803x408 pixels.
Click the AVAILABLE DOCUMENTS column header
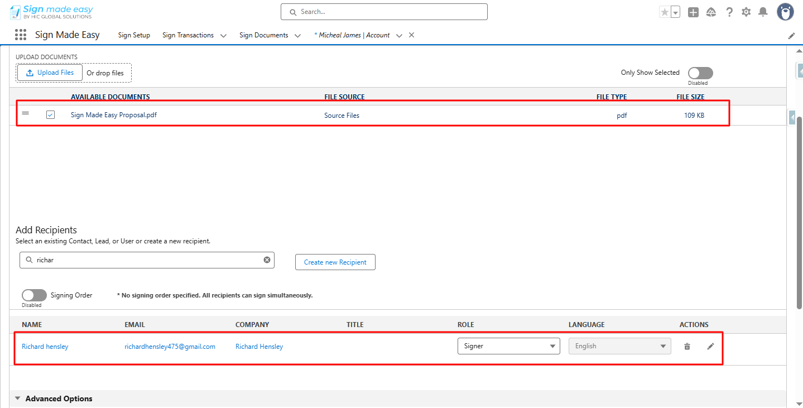pyautogui.click(x=110, y=97)
